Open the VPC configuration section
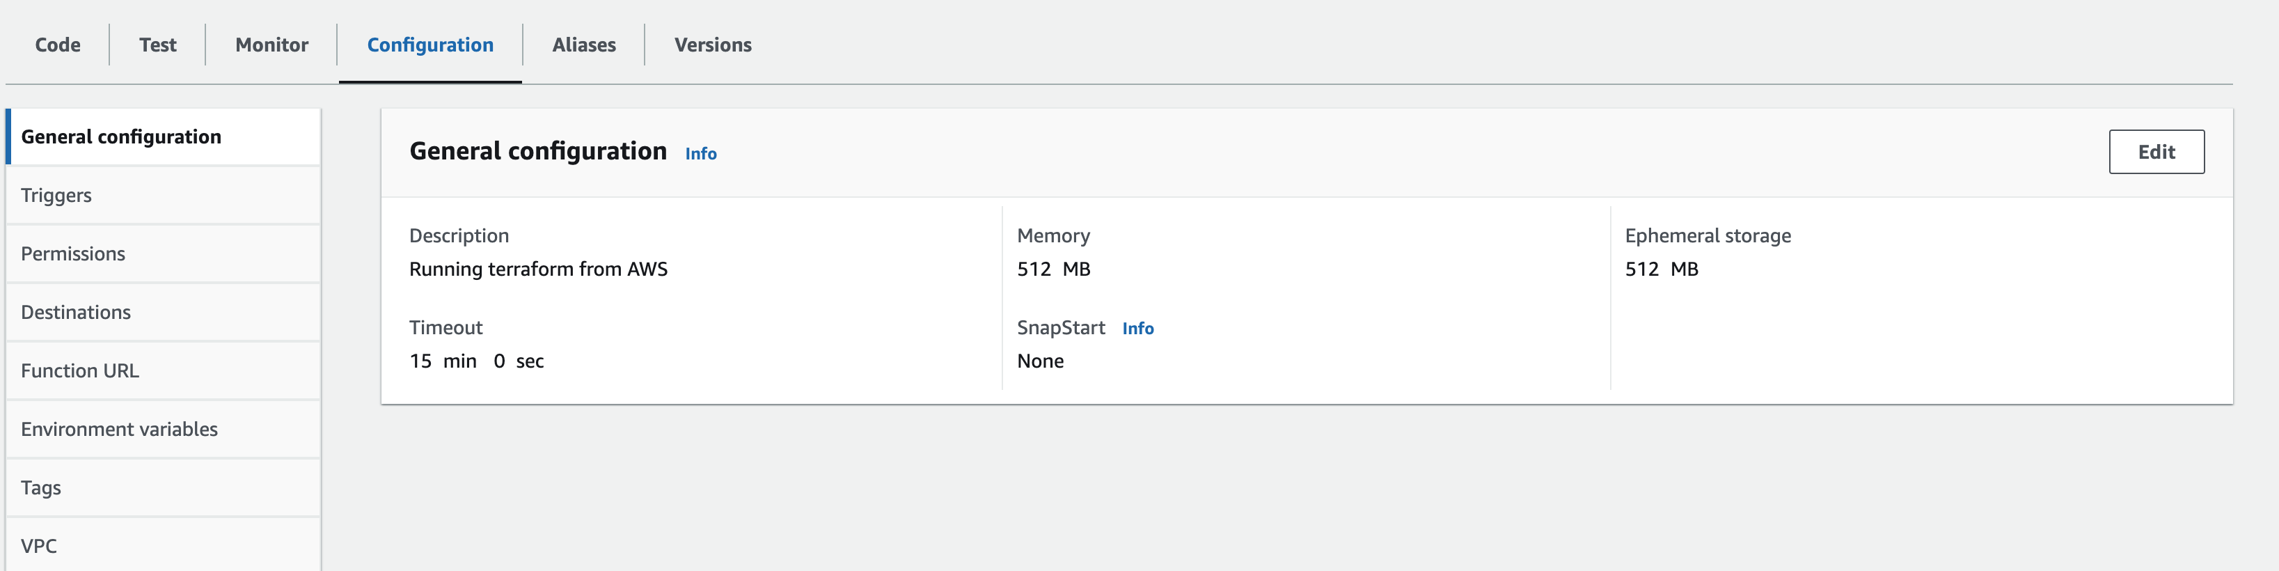This screenshot has width=2279, height=571. [x=39, y=545]
